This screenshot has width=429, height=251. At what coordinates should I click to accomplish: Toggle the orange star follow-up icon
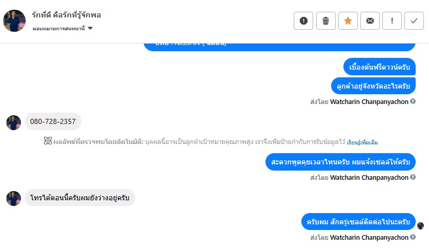coord(348,20)
